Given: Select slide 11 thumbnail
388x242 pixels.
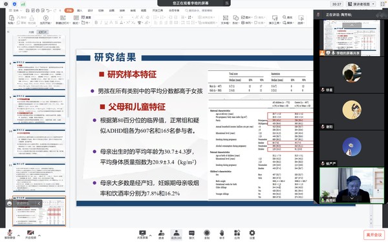Looking at the screenshot, I should point(39,177).
